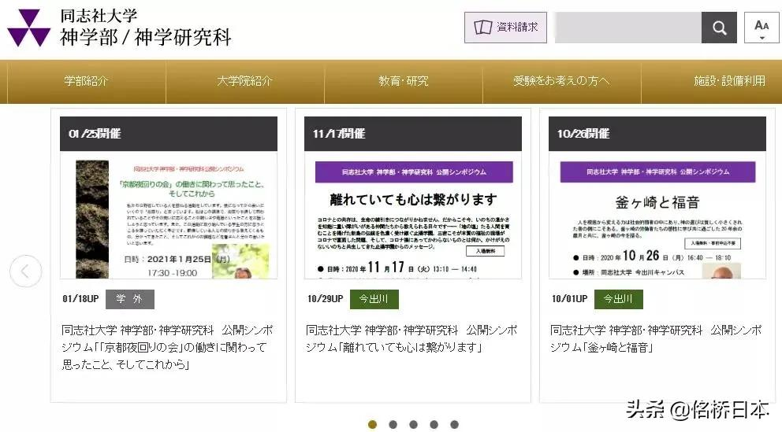782x432 pixels.
Task: Click the 11/17開催 card header
Action: pyautogui.click(x=413, y=134)
